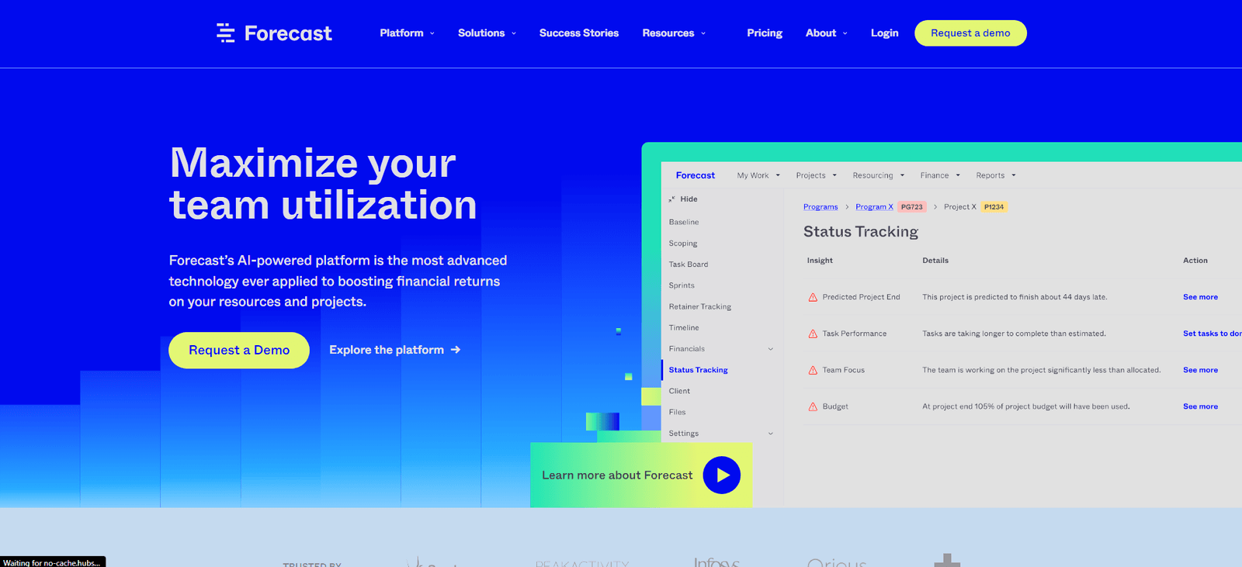Expand the Financials sidebar section
The height and width of the screenshot is (567, 1242).
[x=771, y=349]
